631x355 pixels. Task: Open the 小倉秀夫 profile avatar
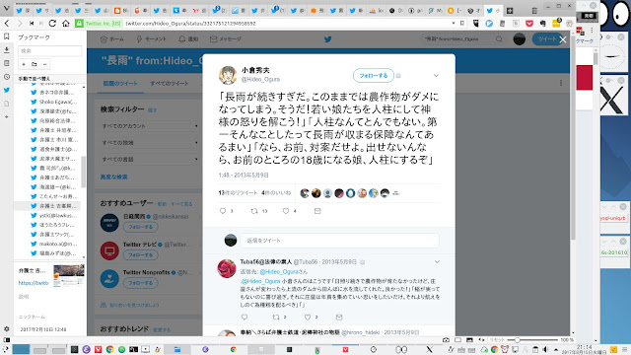pyautogui.click(x=228, y=75)
